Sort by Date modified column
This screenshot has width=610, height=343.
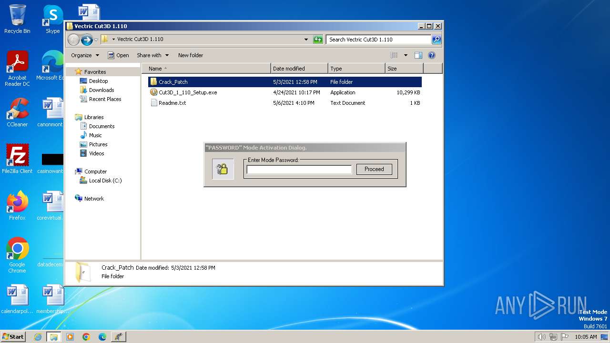pos(299,69)
